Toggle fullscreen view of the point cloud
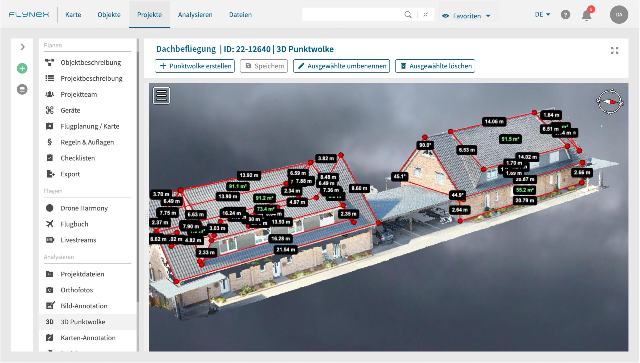This screenshot has width=640, height=363. [614, 50]
